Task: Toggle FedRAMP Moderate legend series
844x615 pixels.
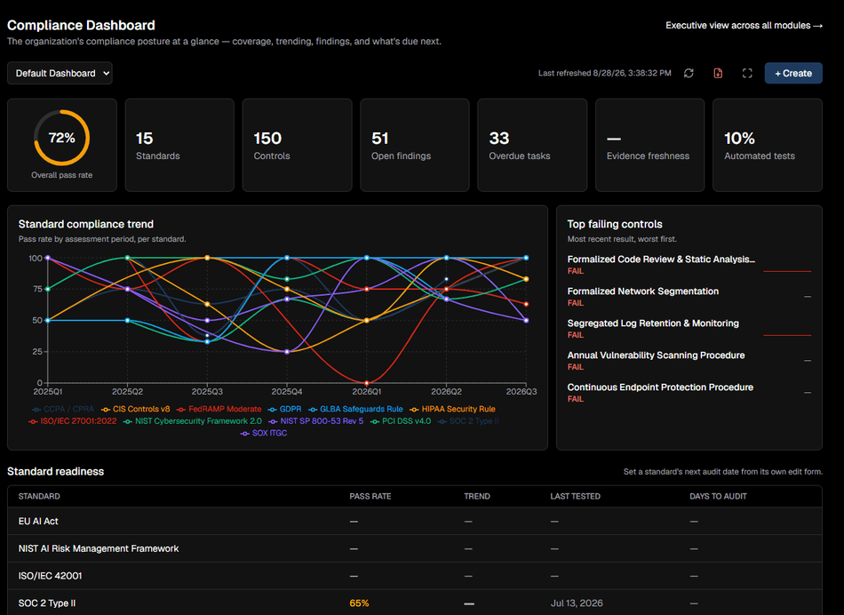Action: coord(219,410)
